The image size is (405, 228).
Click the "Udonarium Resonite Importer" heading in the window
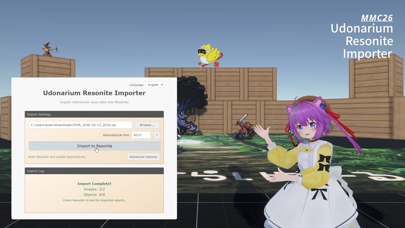click(x=94, y=93)
